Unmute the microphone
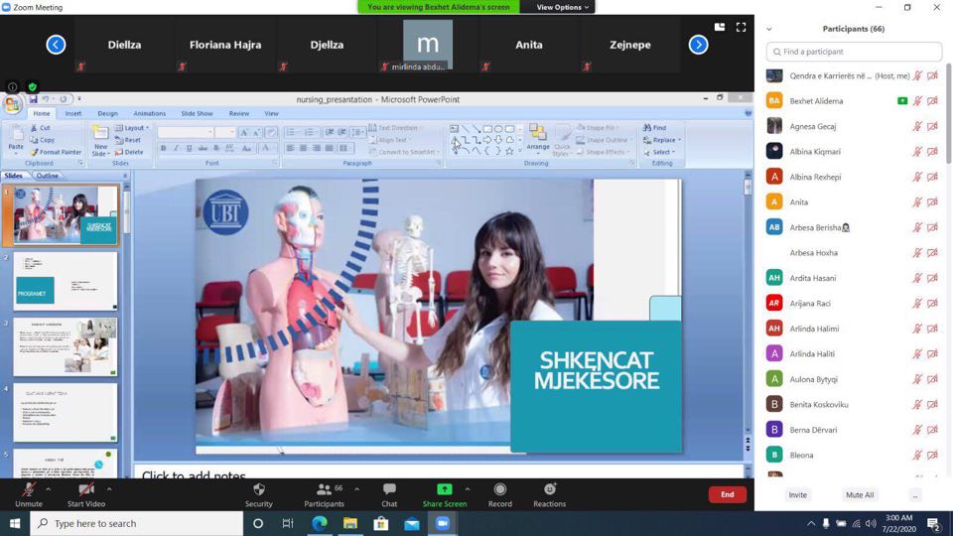This screenshot has height=536, width=953. 28,490
